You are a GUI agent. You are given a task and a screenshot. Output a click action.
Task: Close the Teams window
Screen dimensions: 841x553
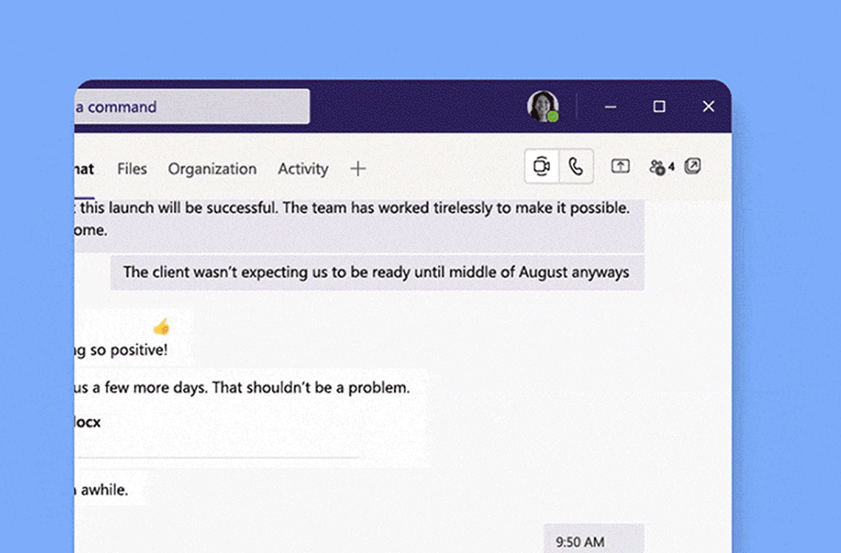click(708, 106)
